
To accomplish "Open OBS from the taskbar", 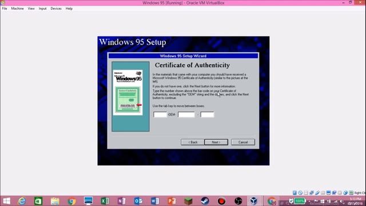I will pos(238,201).
